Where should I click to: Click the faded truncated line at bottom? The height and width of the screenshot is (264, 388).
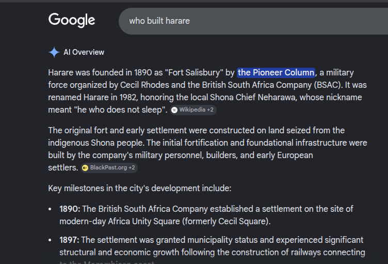(x=107, y=262)
